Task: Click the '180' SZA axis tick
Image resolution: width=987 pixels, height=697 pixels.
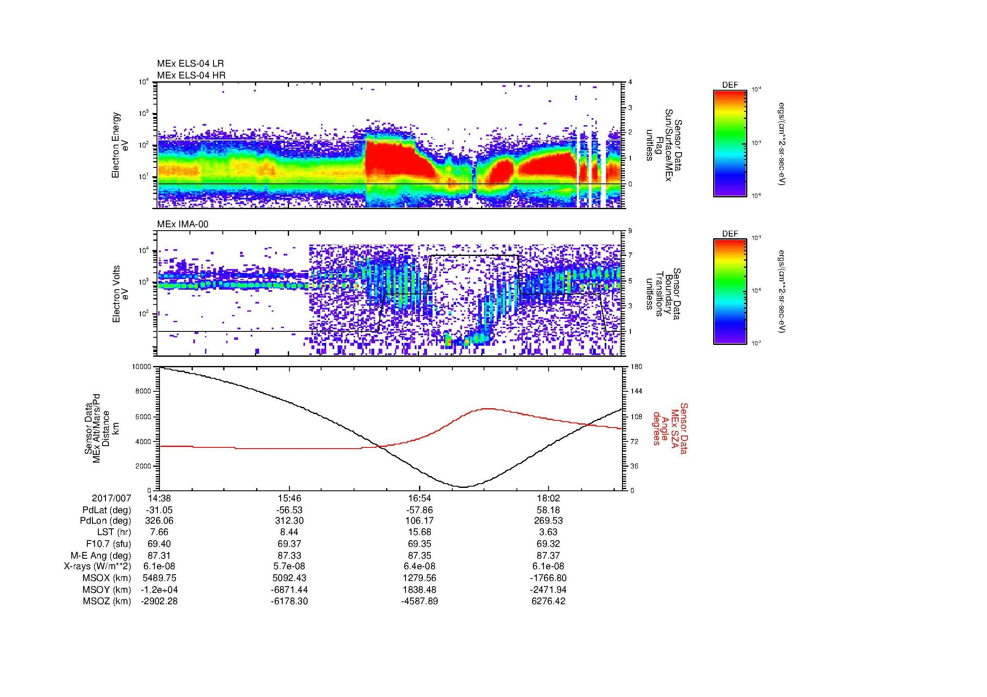Action: pyautogui.click(x=636, y=367)
